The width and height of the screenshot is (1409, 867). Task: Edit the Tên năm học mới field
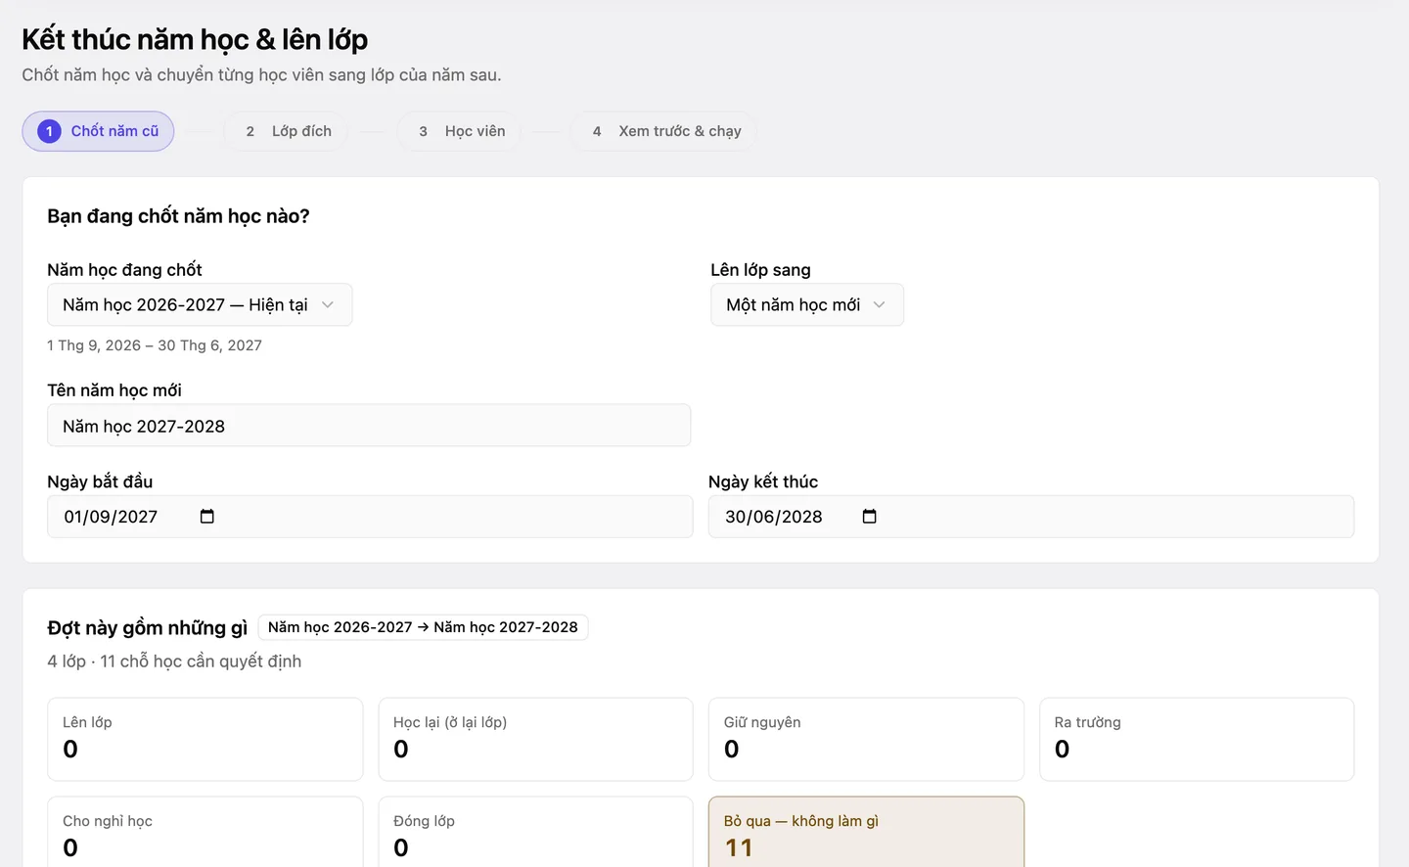click(x=369, y=426)
